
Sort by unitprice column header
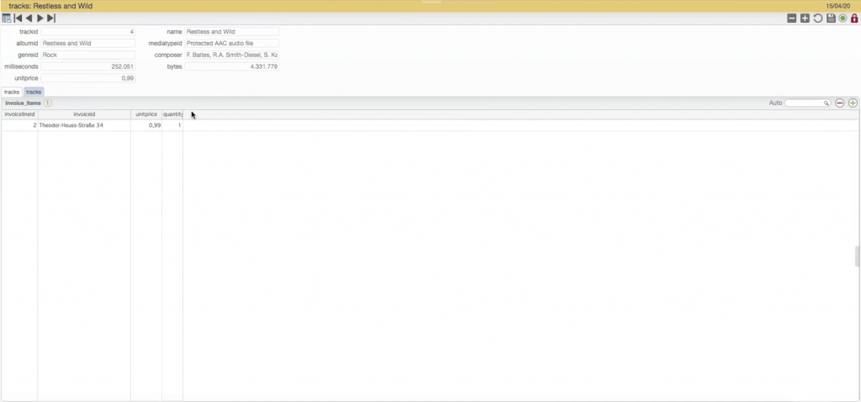tap(146, 114)
